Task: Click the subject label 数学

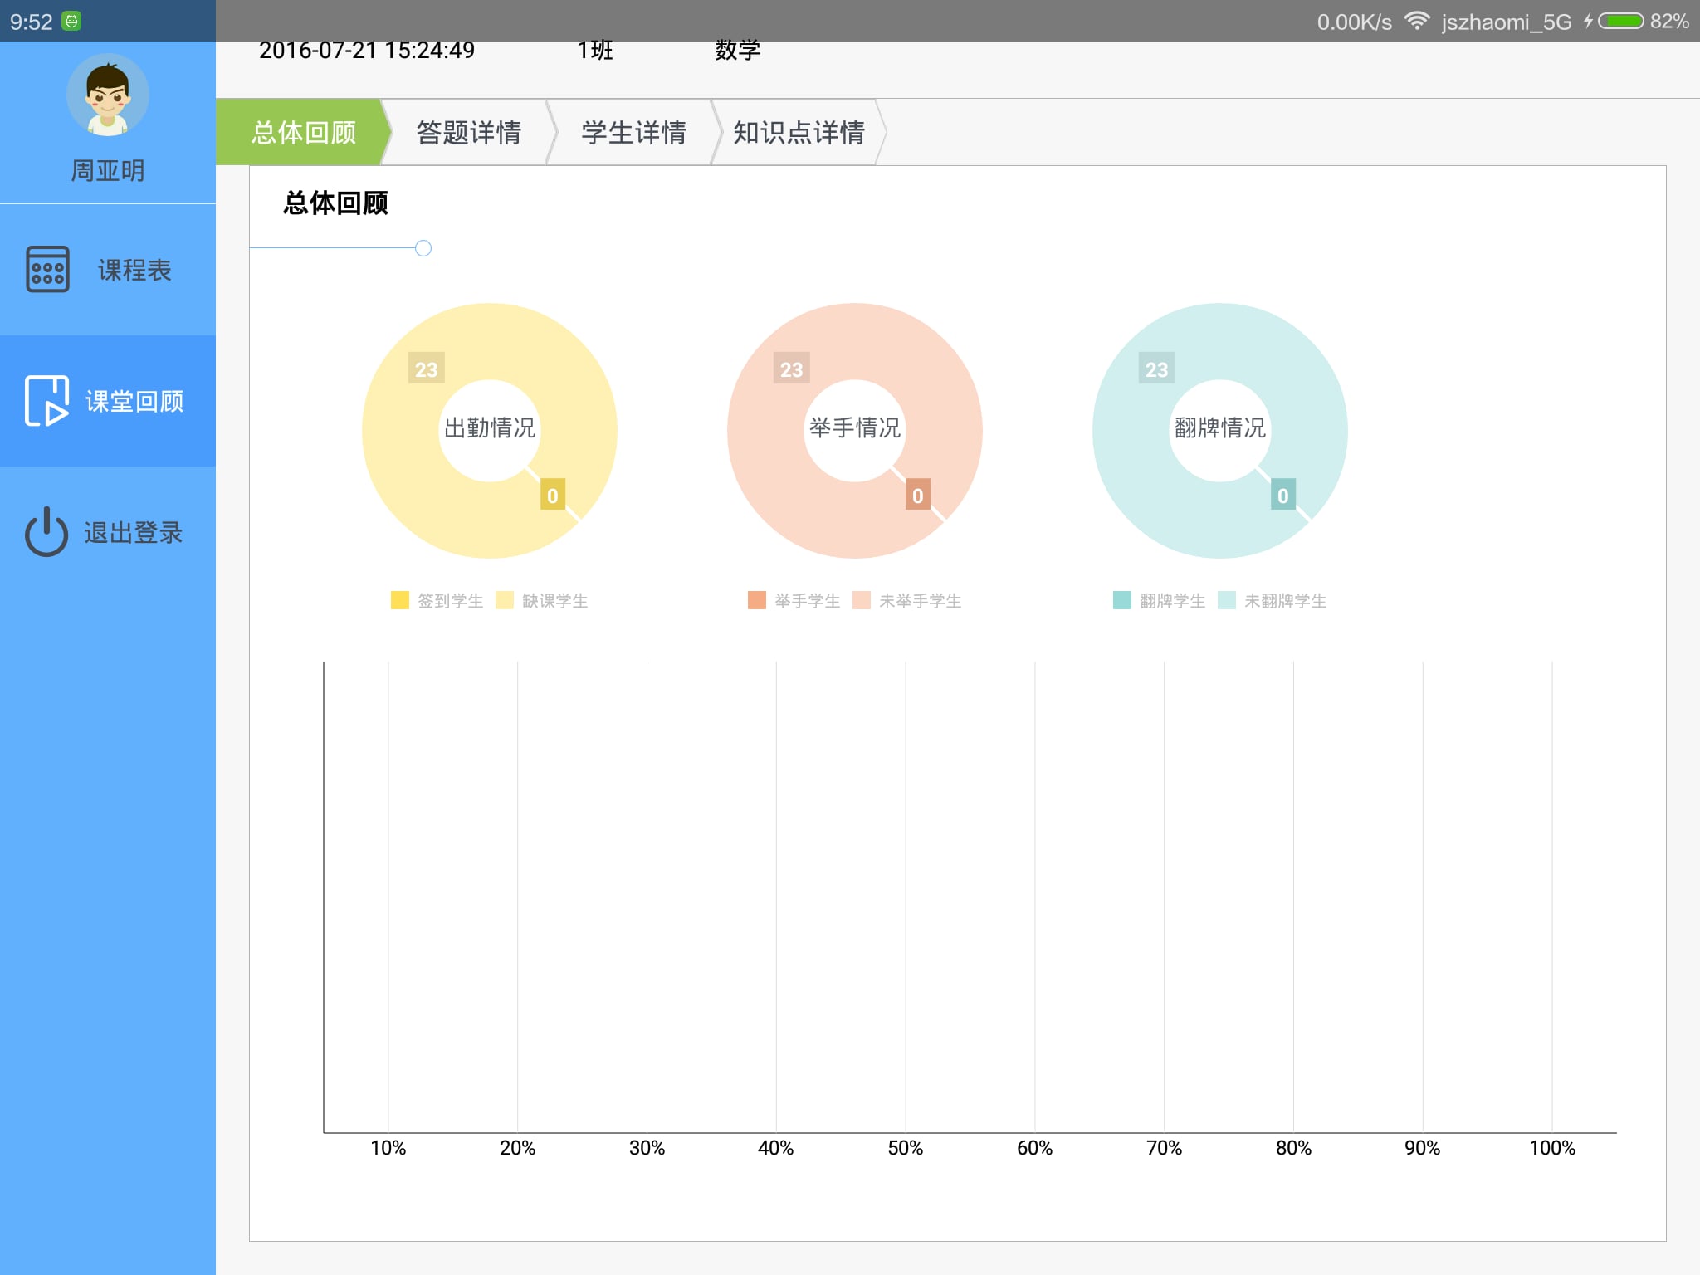Action: (x=738, y=51)
